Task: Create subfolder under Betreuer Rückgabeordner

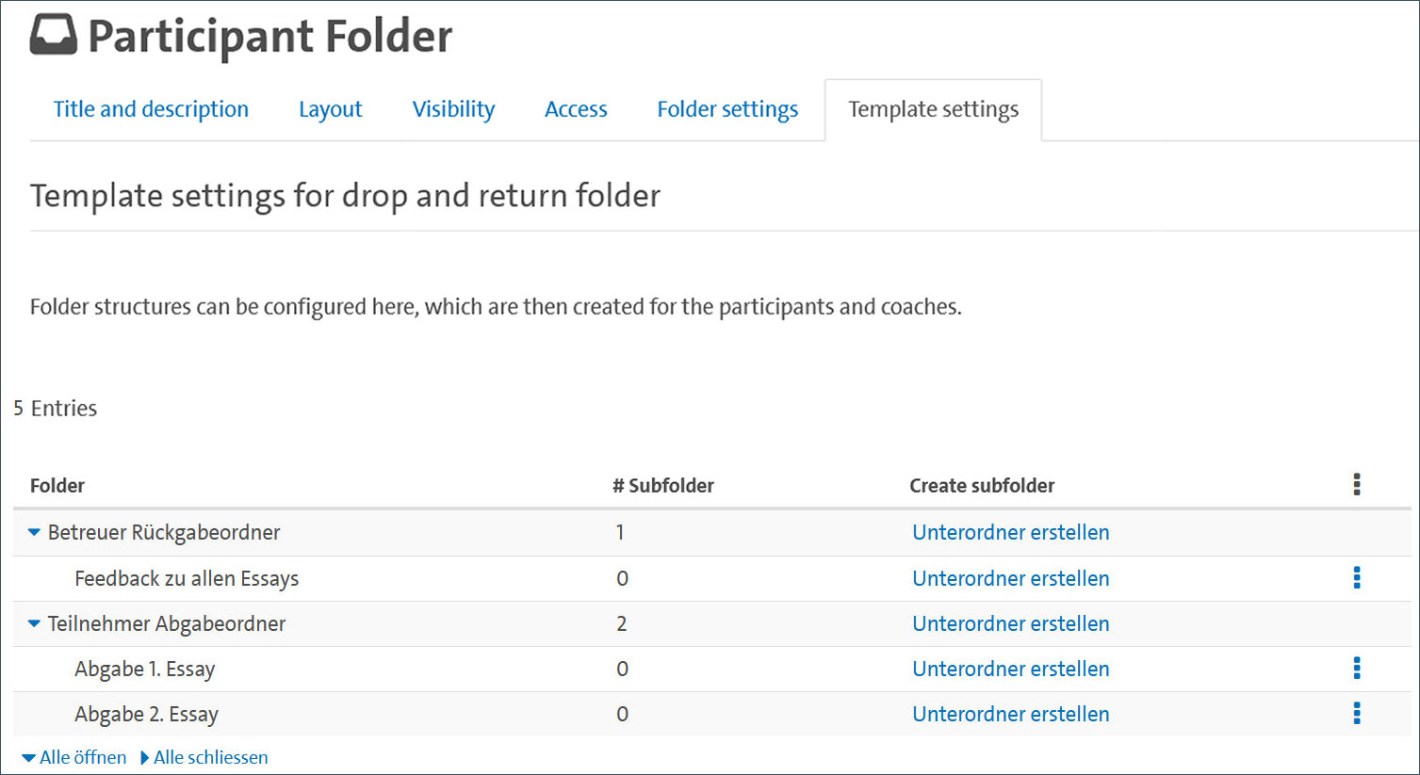Action: [x=1010, y=533]
